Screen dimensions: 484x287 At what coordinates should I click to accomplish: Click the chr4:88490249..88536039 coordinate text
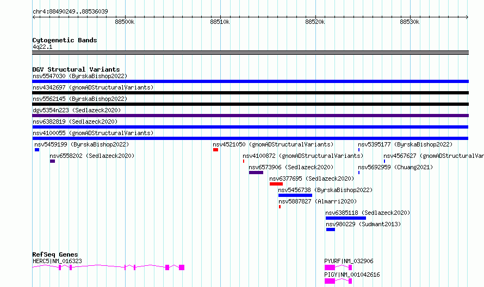tap(70, 11)
